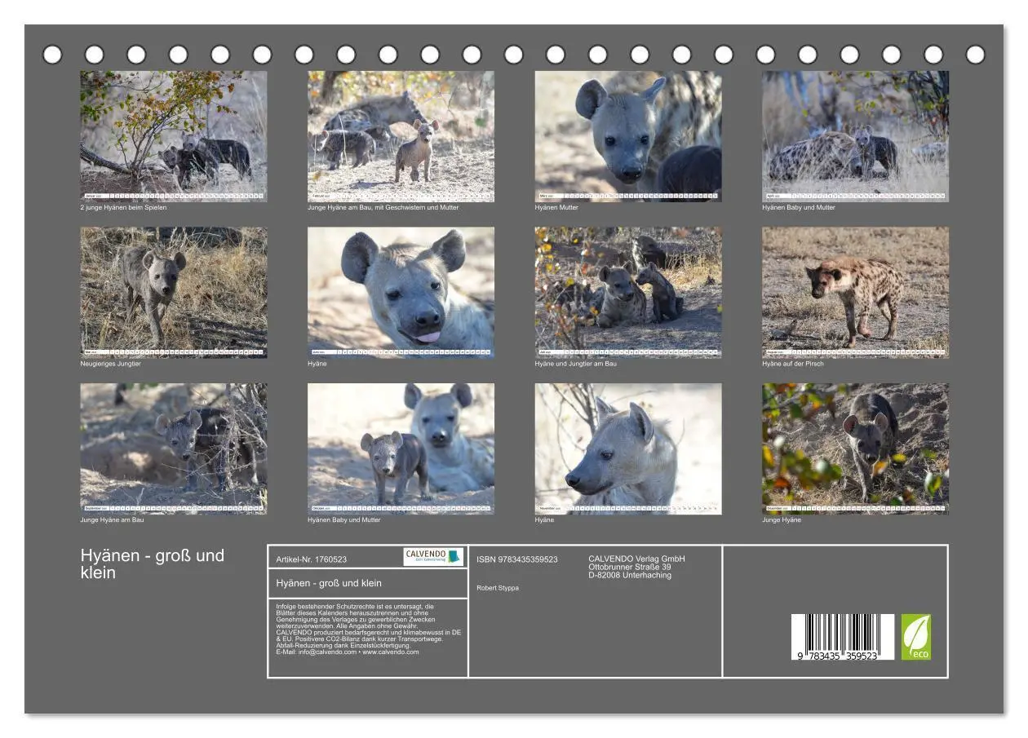Click the ISBN barcode

click(842, 637)
